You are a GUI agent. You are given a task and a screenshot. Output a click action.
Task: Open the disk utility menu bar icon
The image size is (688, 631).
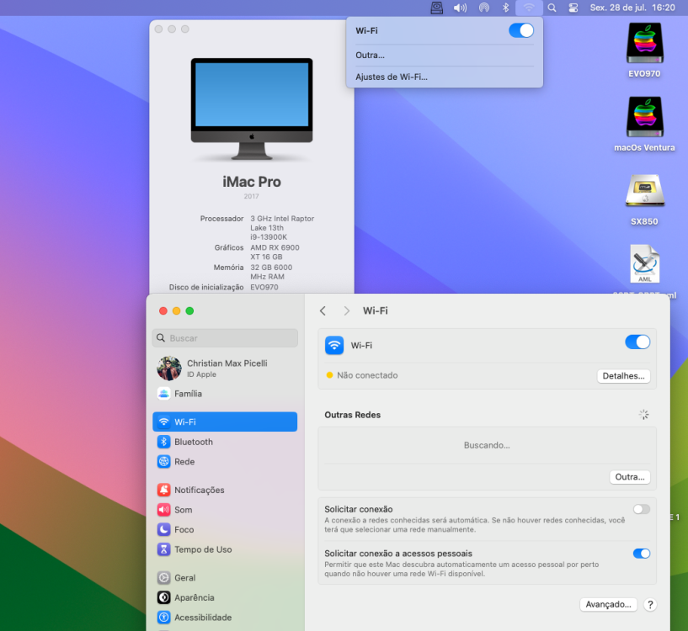pyautogui.click(x=436, y=8)
